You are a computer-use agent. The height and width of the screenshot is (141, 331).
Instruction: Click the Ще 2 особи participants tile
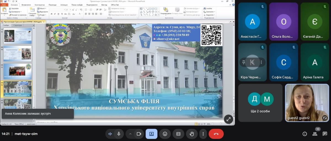[x=260, y=103]
